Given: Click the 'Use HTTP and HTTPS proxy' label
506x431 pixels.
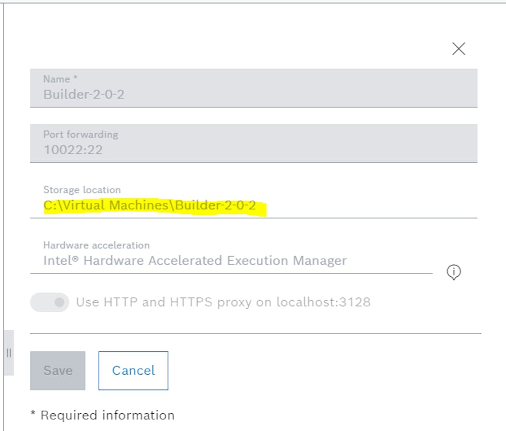Looking at the screenshot, I should (223, 302).
